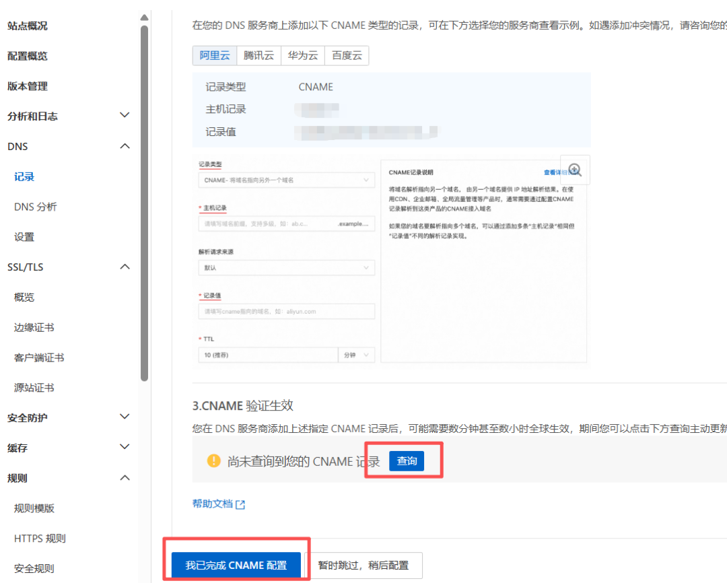The height and width of the screenshot is (583, 727).
Task: Click the yellow warning icon near CNAME status
Action: click(213, 461)
